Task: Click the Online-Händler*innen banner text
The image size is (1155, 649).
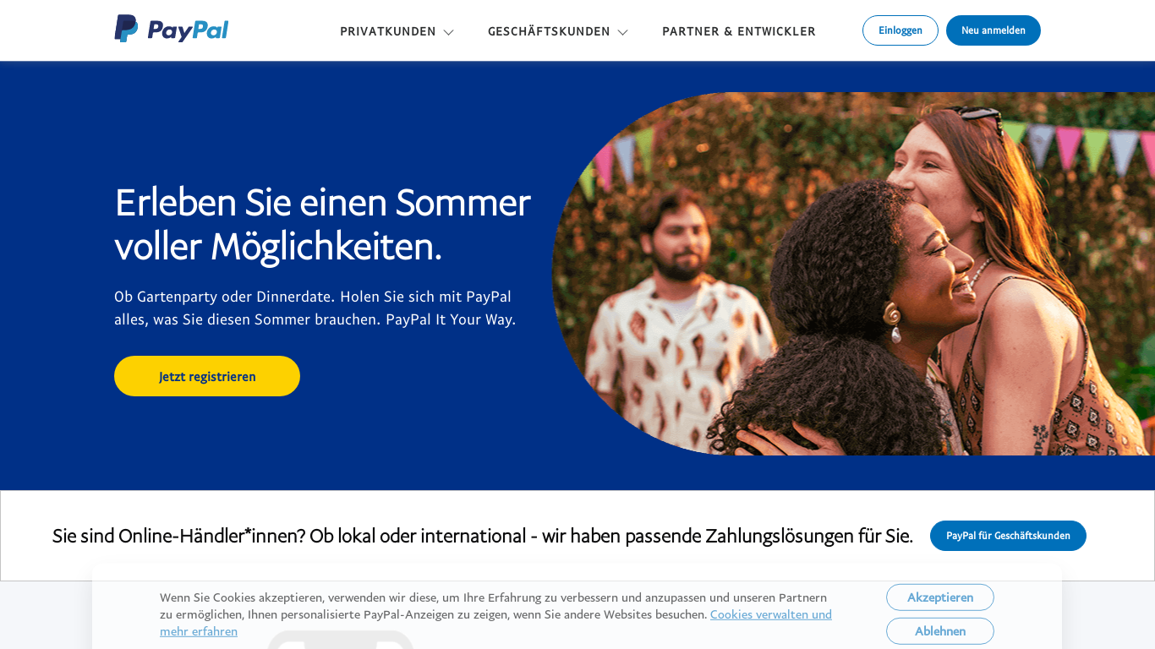Action: [x=483, y=536]
